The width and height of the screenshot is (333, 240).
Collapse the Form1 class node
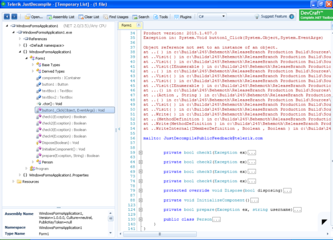[26, 58]
